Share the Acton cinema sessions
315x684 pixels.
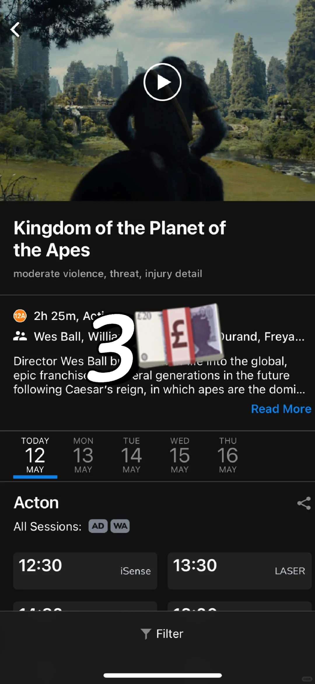(x=304, y=503)
